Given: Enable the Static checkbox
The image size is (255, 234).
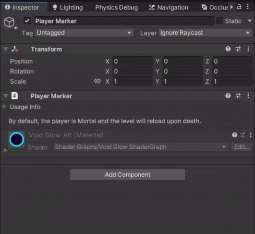Looking at the screenshot, I should coord(220,21).
